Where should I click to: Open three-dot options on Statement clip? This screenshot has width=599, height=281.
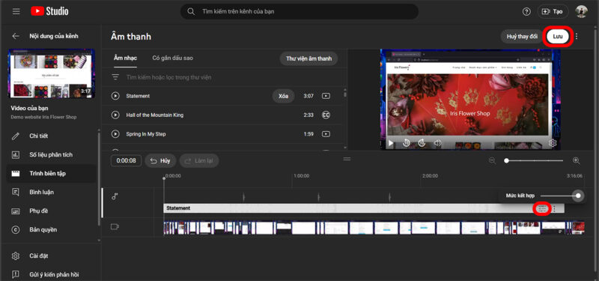click(554, 208)
